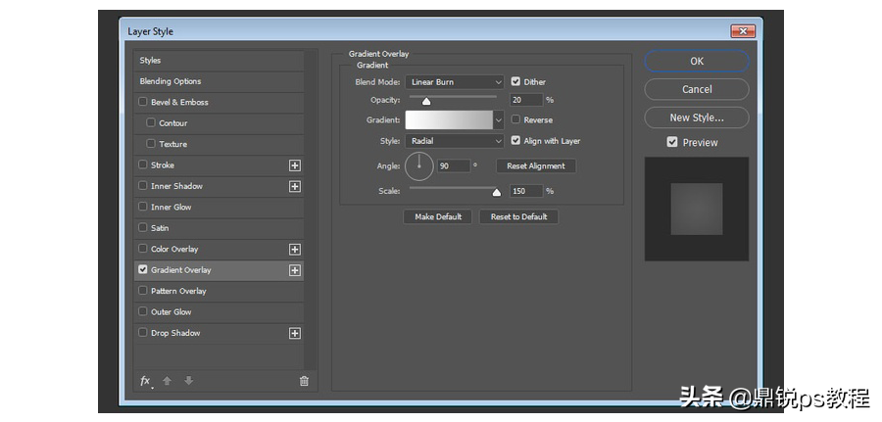Screen dimensions: 882x422
Task: Expand the gradient picker arrow
Action: 499,119
